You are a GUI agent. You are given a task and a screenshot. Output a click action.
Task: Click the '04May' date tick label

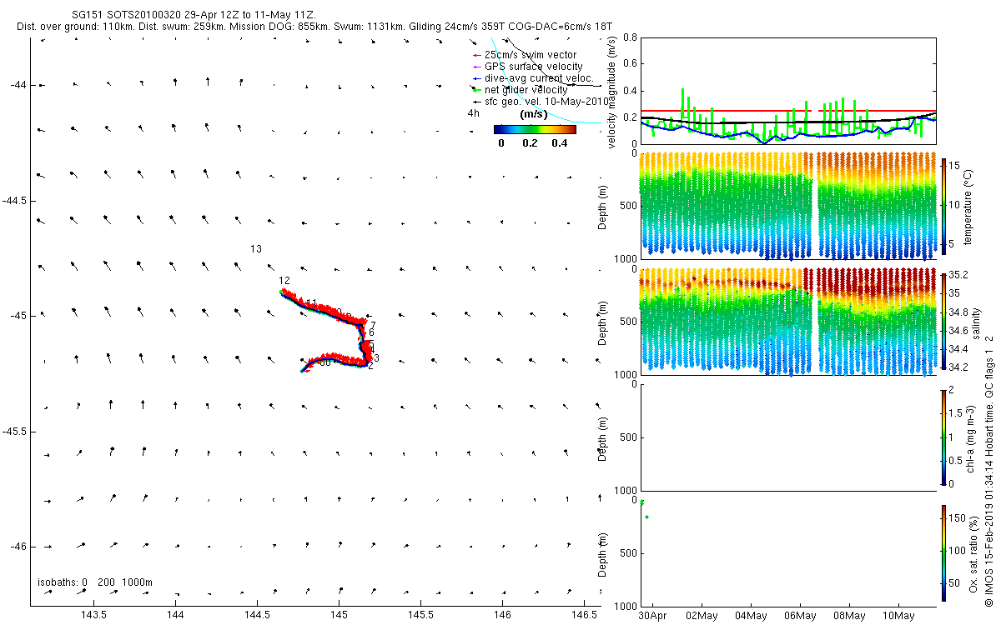coord(751,616)
